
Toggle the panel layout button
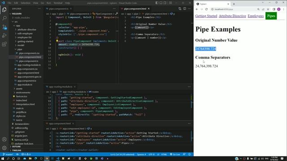pos(161,3)
